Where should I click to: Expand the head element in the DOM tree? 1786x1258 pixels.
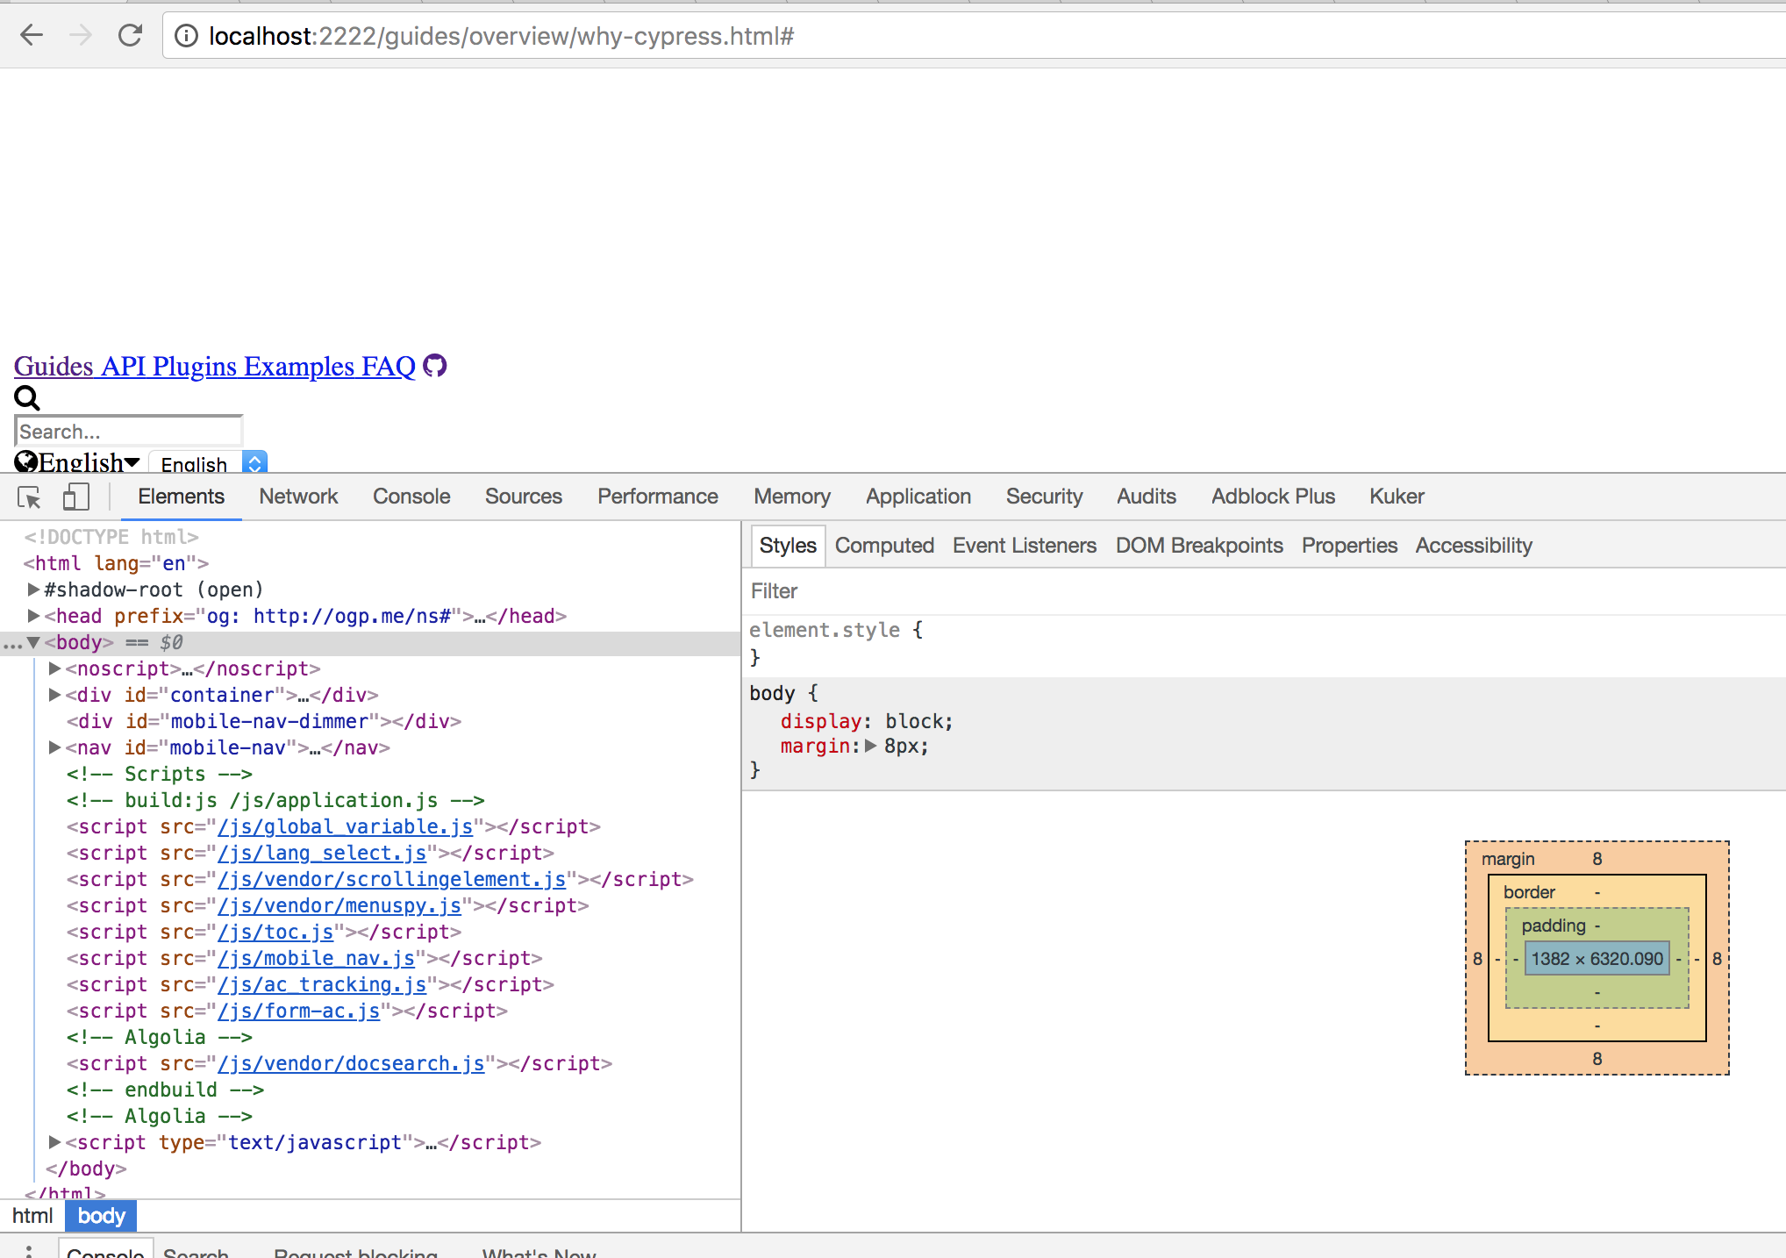[x=33, y=616]
